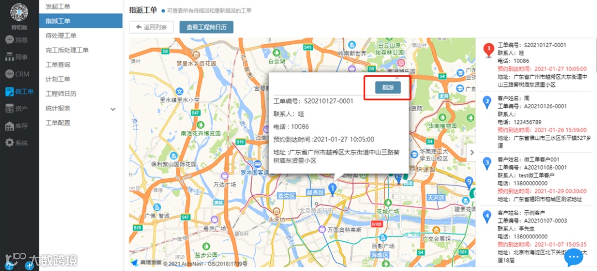Viewport: 597px width, 271px height.
Task: Close the work order info popup
Action: coord(397,77)
